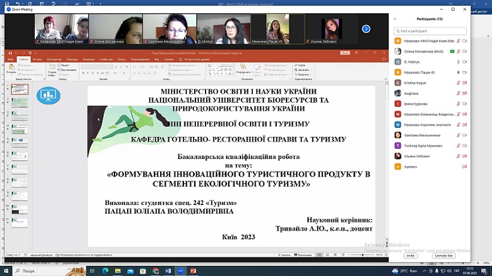Switch to the Конструктор ribbon tab
The height and width of the screenshot is (276, 492).
55,59
